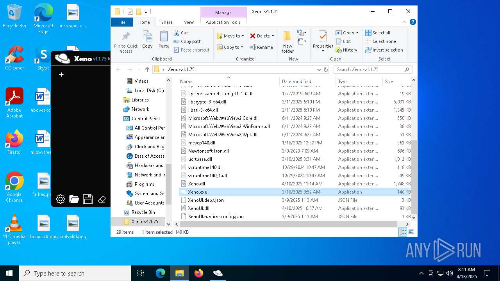Viewport: 500px width, 281px height.
Task: Open the Application Tools tab
Action: click(223, 22)
